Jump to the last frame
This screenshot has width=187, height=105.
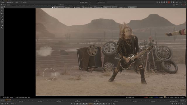(104, 104)
